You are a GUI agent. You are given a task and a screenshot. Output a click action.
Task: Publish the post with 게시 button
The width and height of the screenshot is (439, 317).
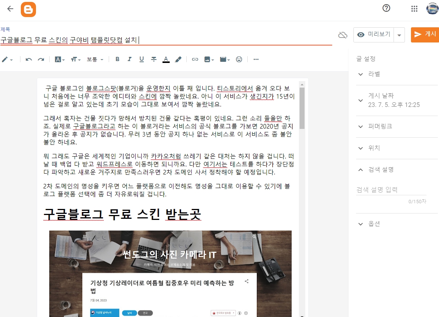coord(425,35)
